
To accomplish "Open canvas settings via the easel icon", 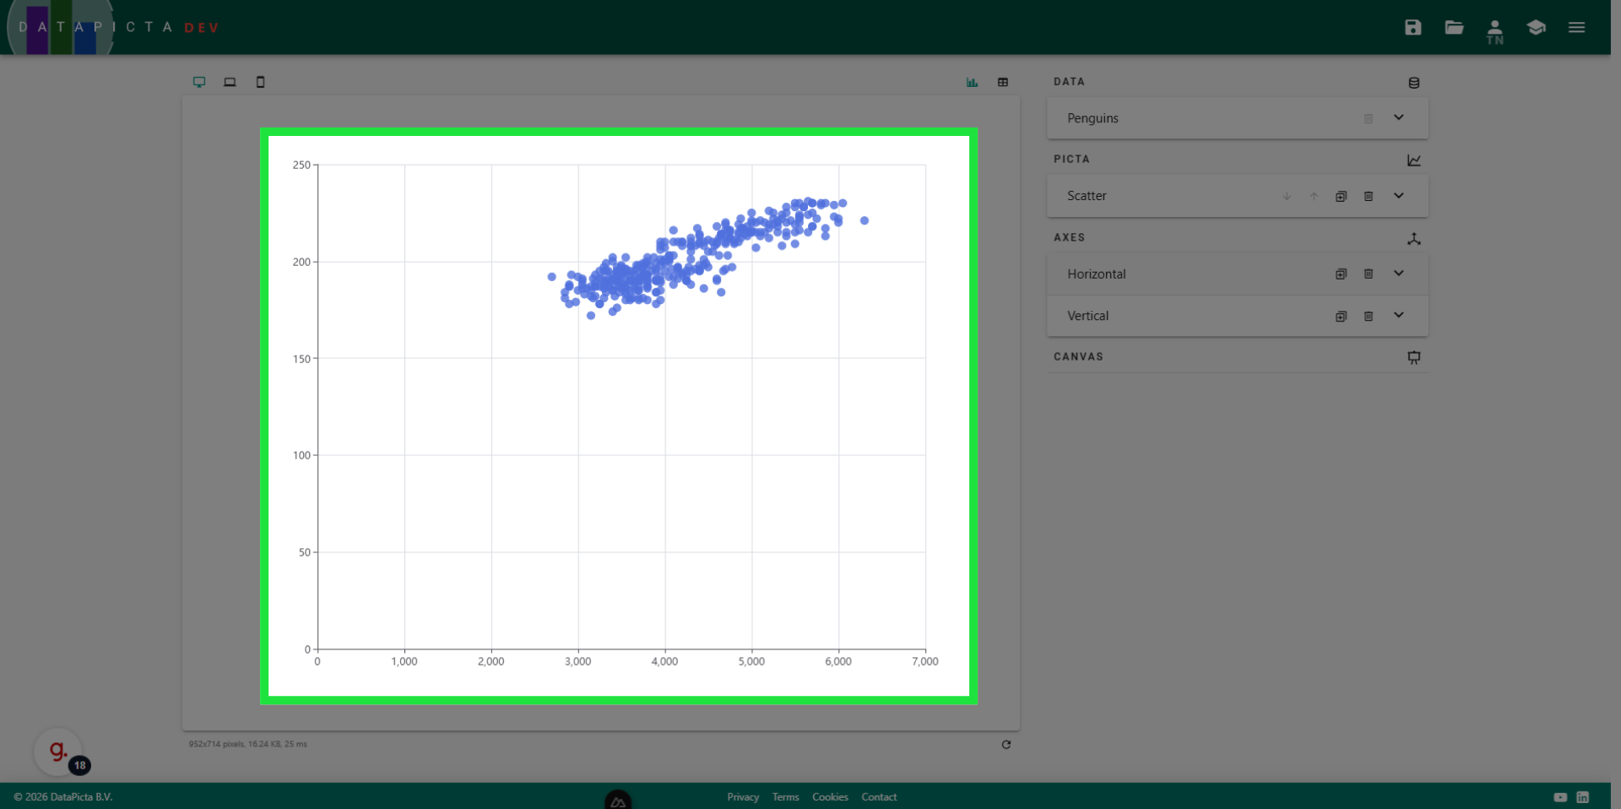I will click(x=1414, y=357).
